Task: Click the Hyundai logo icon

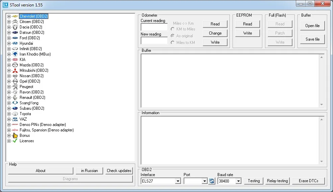Action: tap(15, 43)
